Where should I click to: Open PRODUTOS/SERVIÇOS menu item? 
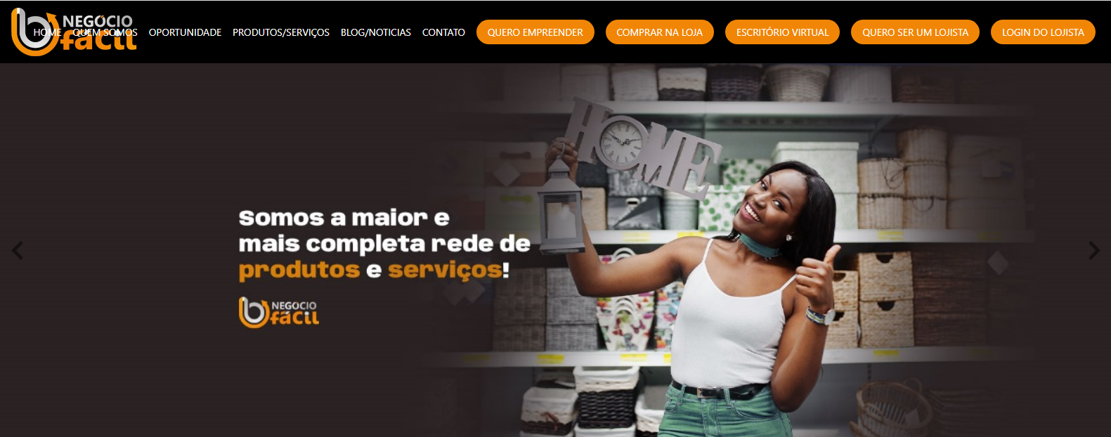281,32
